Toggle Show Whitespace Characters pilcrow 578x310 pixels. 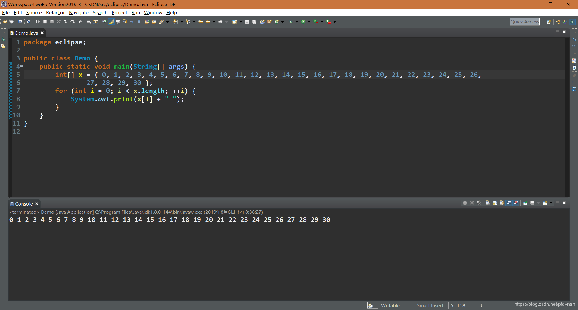tap(138, 22)
